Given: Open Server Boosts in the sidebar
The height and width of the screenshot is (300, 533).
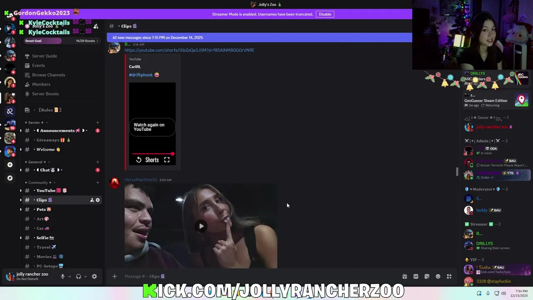Looking at the screenshot, I should point(61,94).
